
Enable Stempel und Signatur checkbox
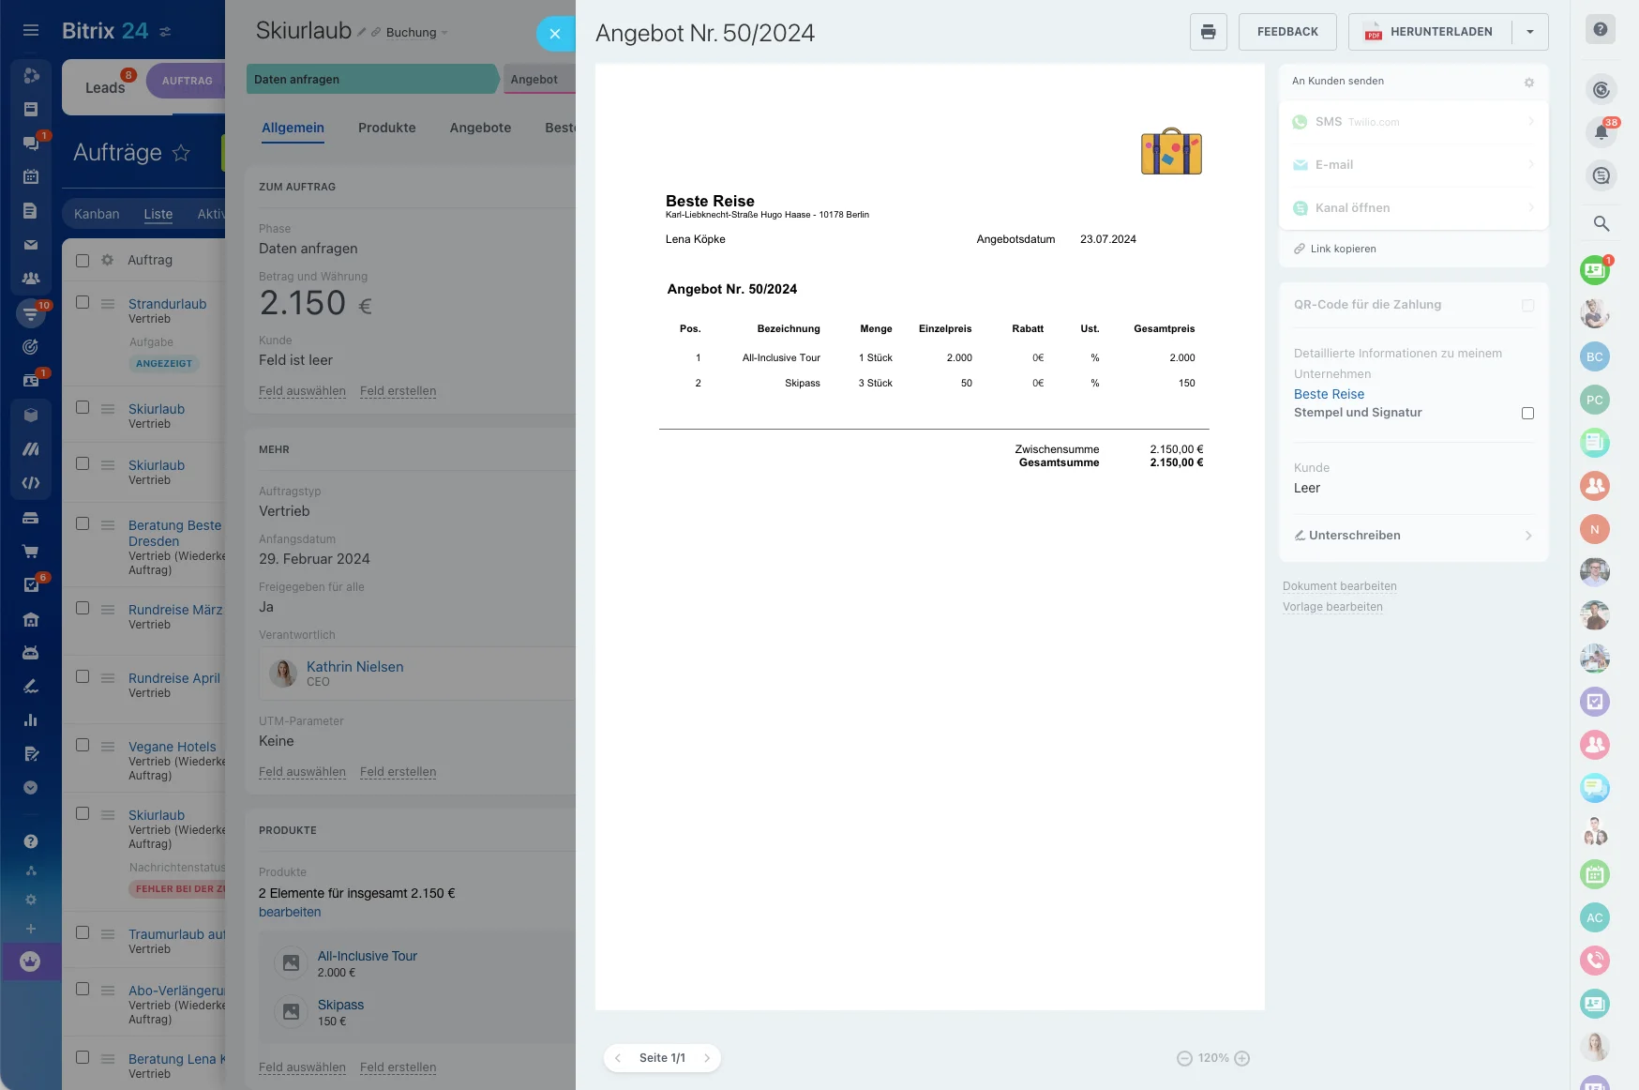pos(1527,414)
